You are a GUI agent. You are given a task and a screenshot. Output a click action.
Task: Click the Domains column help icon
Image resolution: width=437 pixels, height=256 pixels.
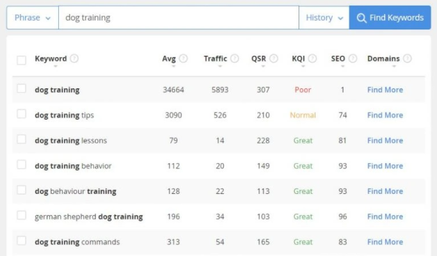pyautogui.click(x=407, y=59)
